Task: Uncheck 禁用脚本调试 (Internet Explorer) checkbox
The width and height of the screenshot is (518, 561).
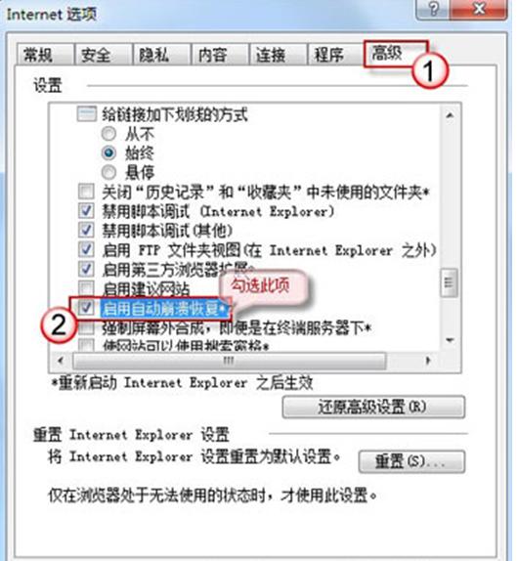Action: pos(86,211)
